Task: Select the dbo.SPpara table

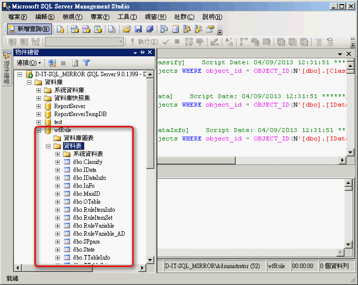Action: (86, 242)
